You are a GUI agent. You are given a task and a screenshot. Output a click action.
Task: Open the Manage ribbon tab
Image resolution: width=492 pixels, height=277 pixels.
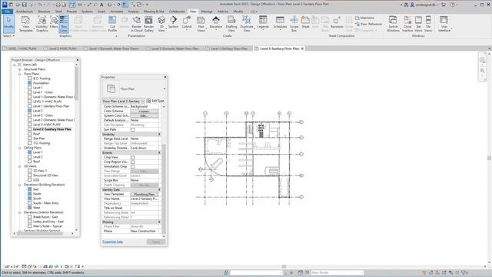pyautogui.click(x=207, y=12)
